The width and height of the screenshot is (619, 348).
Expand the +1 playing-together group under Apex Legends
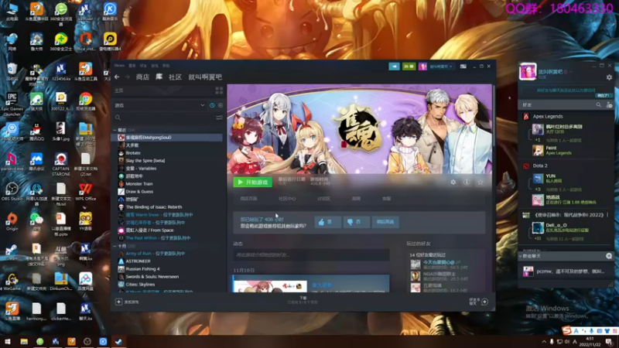pyautogui.click(x=537, y=140)
